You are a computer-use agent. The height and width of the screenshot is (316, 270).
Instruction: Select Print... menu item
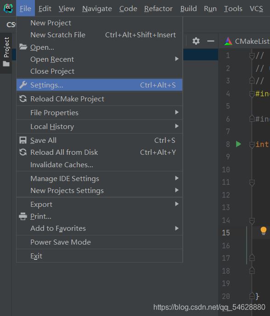coord(100,217)
